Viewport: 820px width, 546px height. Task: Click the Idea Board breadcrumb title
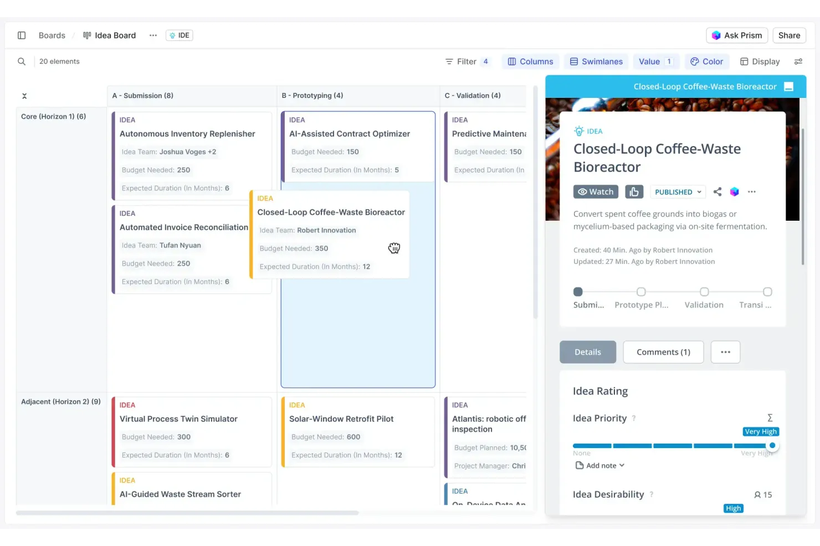point(115,35)
